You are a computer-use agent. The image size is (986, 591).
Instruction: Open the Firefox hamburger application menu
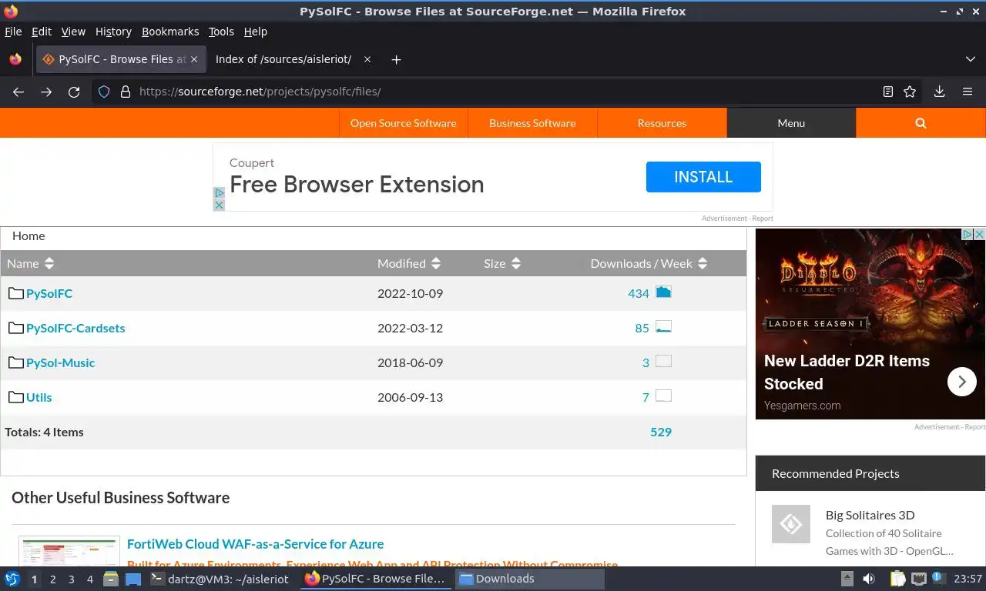pyautogui.click(x=968, y=92)
